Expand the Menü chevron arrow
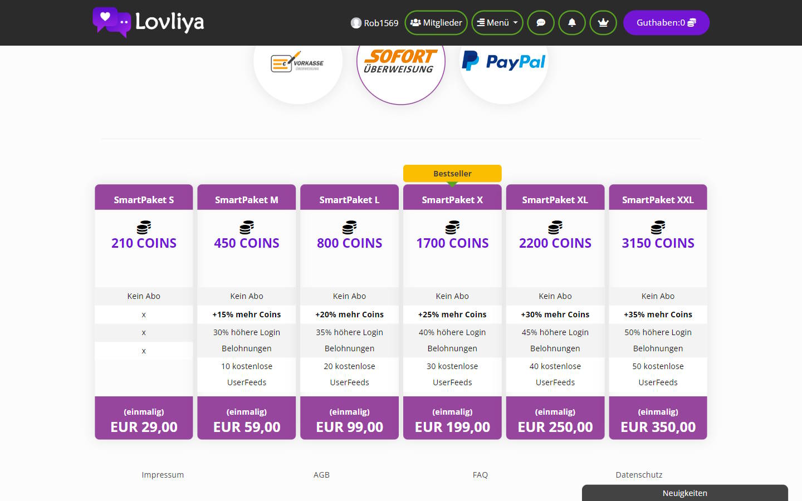This screenshot has height=501, width=802. (x=516, y=22)
